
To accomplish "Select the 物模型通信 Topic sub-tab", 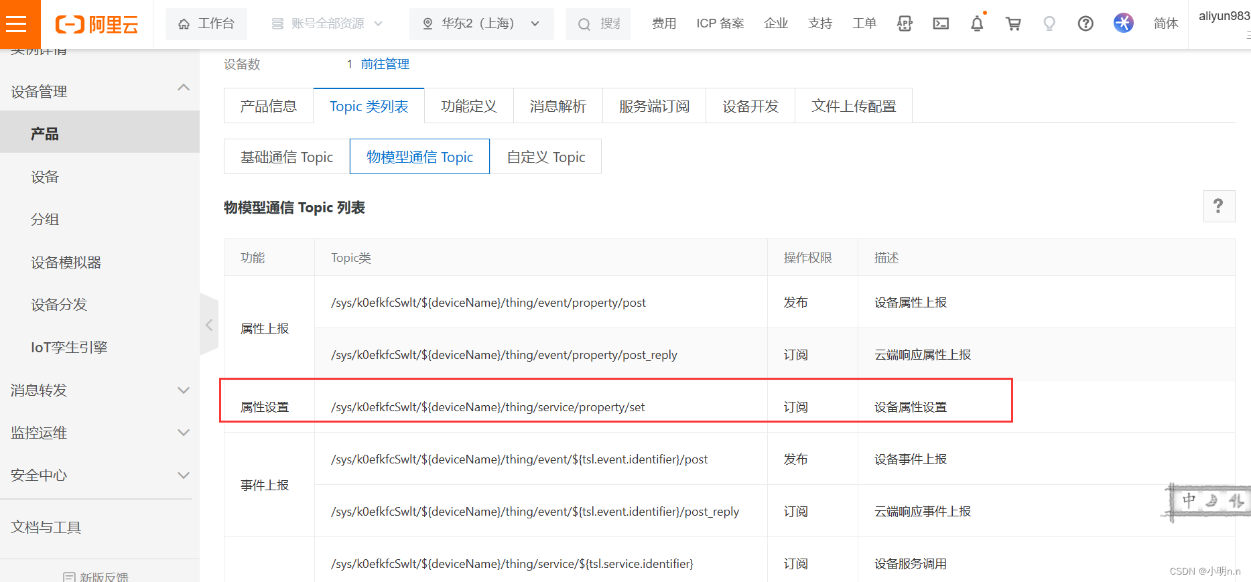I will (420, 157).
